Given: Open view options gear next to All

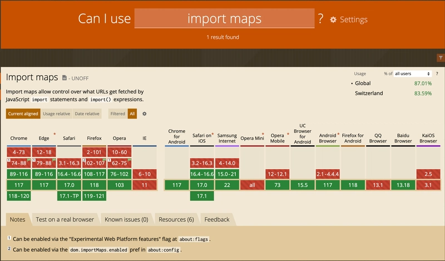Looking at the screenshot, I should (x=145, y=114).
